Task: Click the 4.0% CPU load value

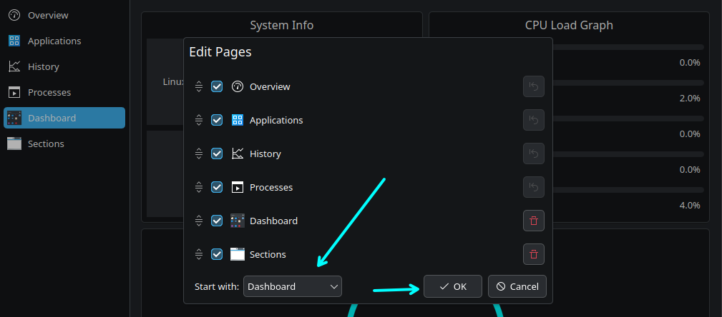Action: point(690,206)
